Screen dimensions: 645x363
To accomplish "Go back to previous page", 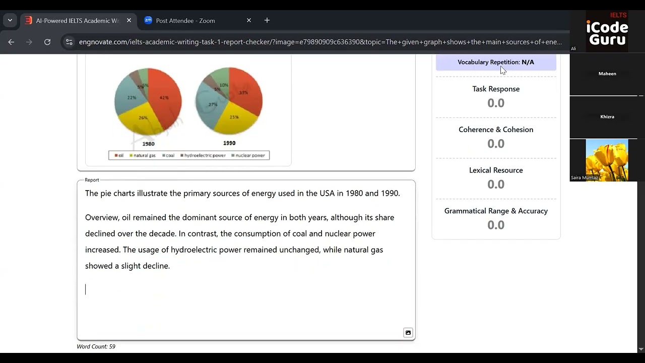I will click(11, 42).
